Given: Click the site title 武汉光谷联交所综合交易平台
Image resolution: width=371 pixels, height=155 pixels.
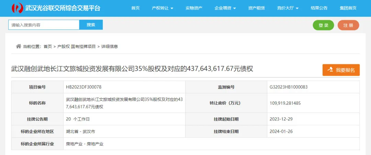Looking at the screenshot, I should (63, 8).
